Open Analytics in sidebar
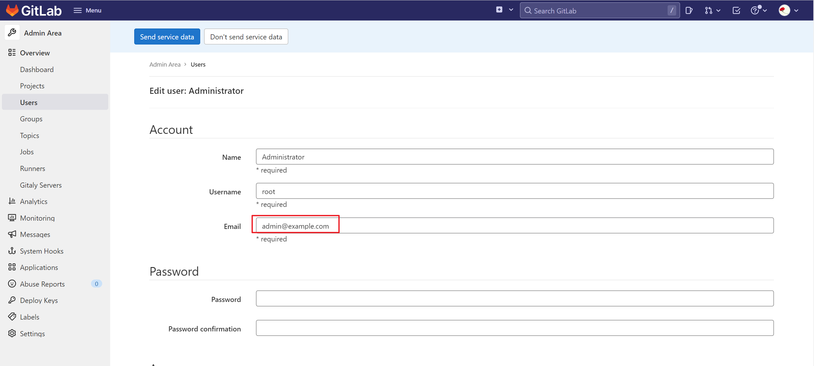Image resolution: width=814 pixels, height=366 pixels. 34,201
